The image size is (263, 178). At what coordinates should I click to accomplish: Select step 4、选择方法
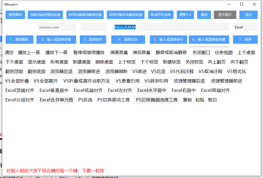128,40
